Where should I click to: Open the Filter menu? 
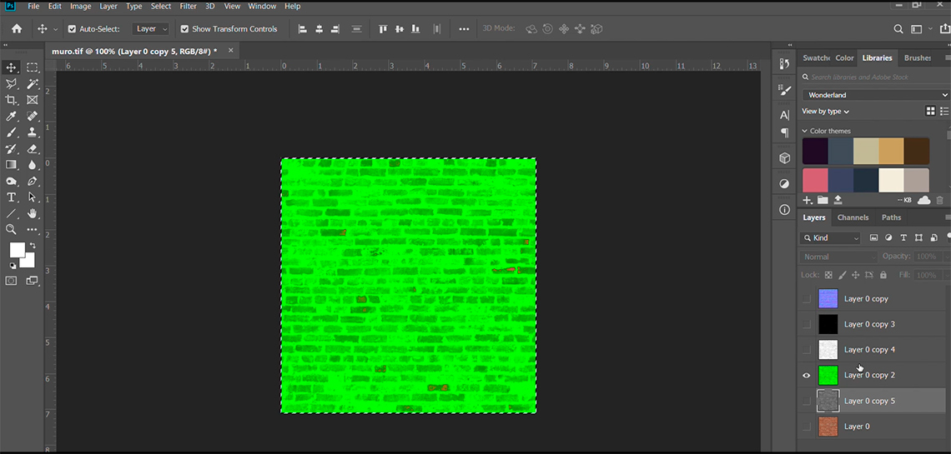click(x=189, y=6)
